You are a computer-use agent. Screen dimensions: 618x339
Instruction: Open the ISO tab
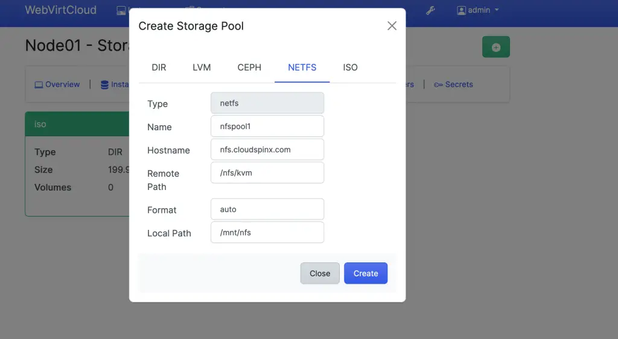pos(350,68)
